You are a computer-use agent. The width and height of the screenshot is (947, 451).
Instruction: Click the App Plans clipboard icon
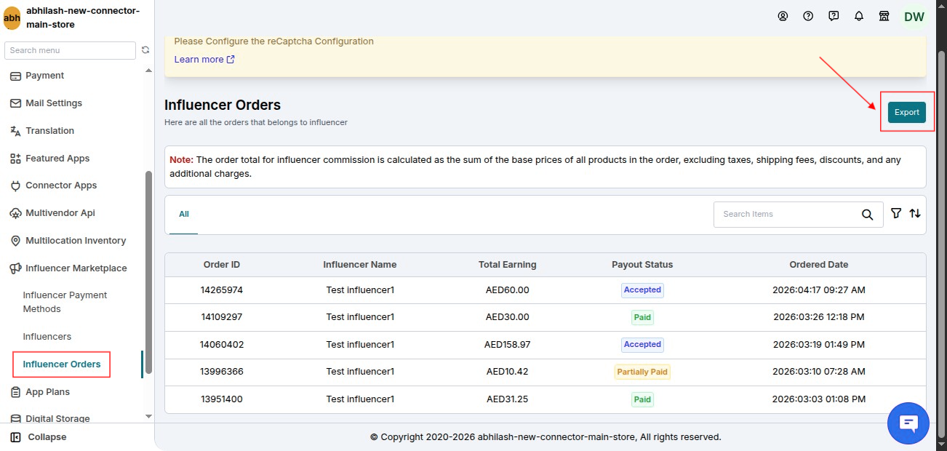click(15, 392)
